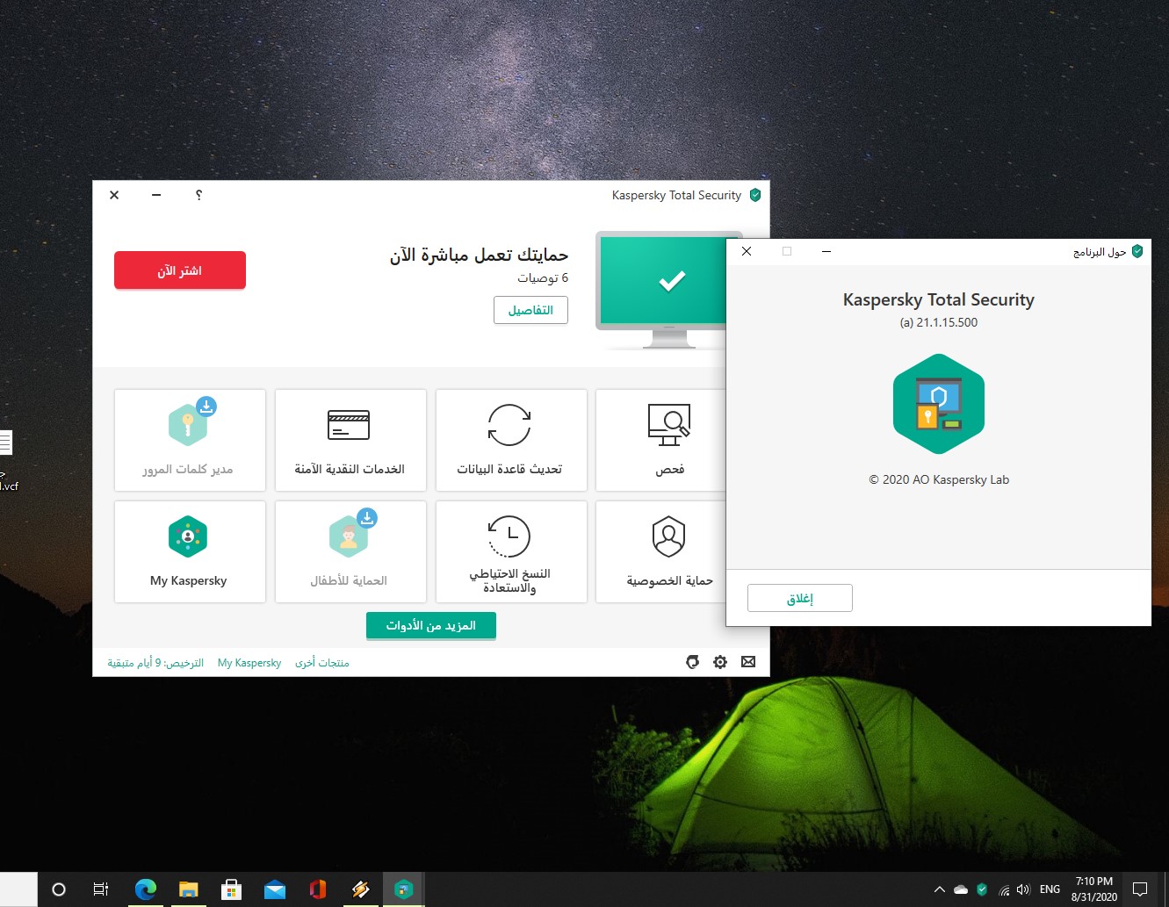Expand hidden system tray icons chevron
Viewport: 1169px width, 907px height.
click(x=939, y=889)
